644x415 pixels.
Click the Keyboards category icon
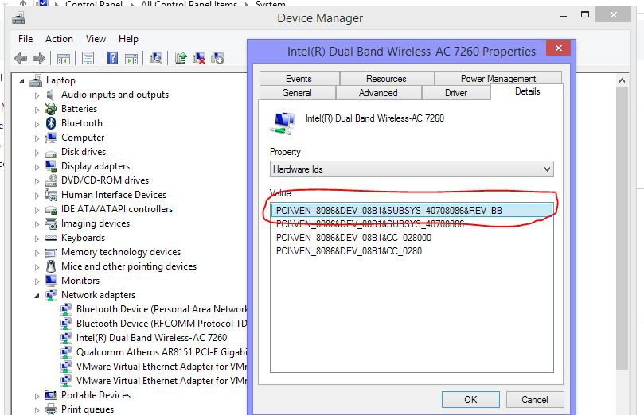tap(51, 238)
